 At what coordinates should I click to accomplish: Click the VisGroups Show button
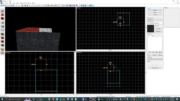(150, 52)
